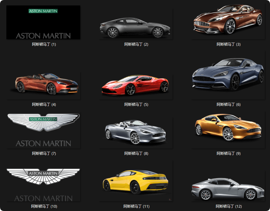Open the yellow car rear-view thumbnail
270x211 pixels.
tap(136, 182)
